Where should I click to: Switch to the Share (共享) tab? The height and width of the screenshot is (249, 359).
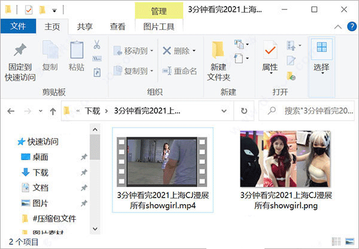point(85,27)
